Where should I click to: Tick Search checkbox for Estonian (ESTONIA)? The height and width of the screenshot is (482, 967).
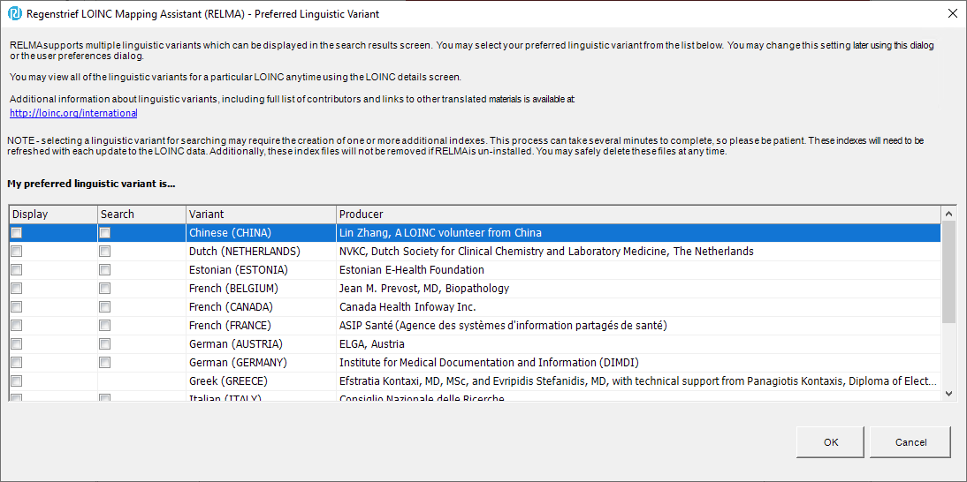105,269
